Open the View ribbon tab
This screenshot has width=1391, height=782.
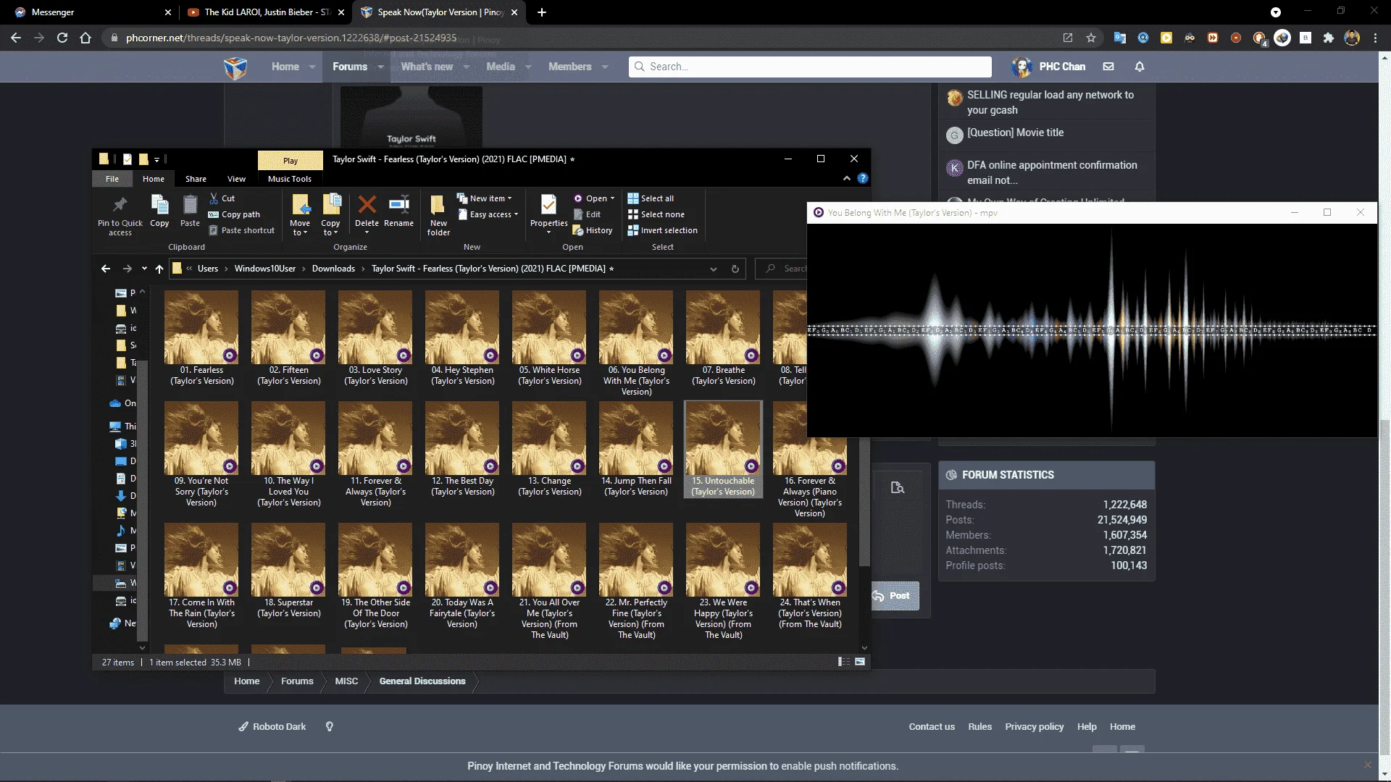(236, 179)
